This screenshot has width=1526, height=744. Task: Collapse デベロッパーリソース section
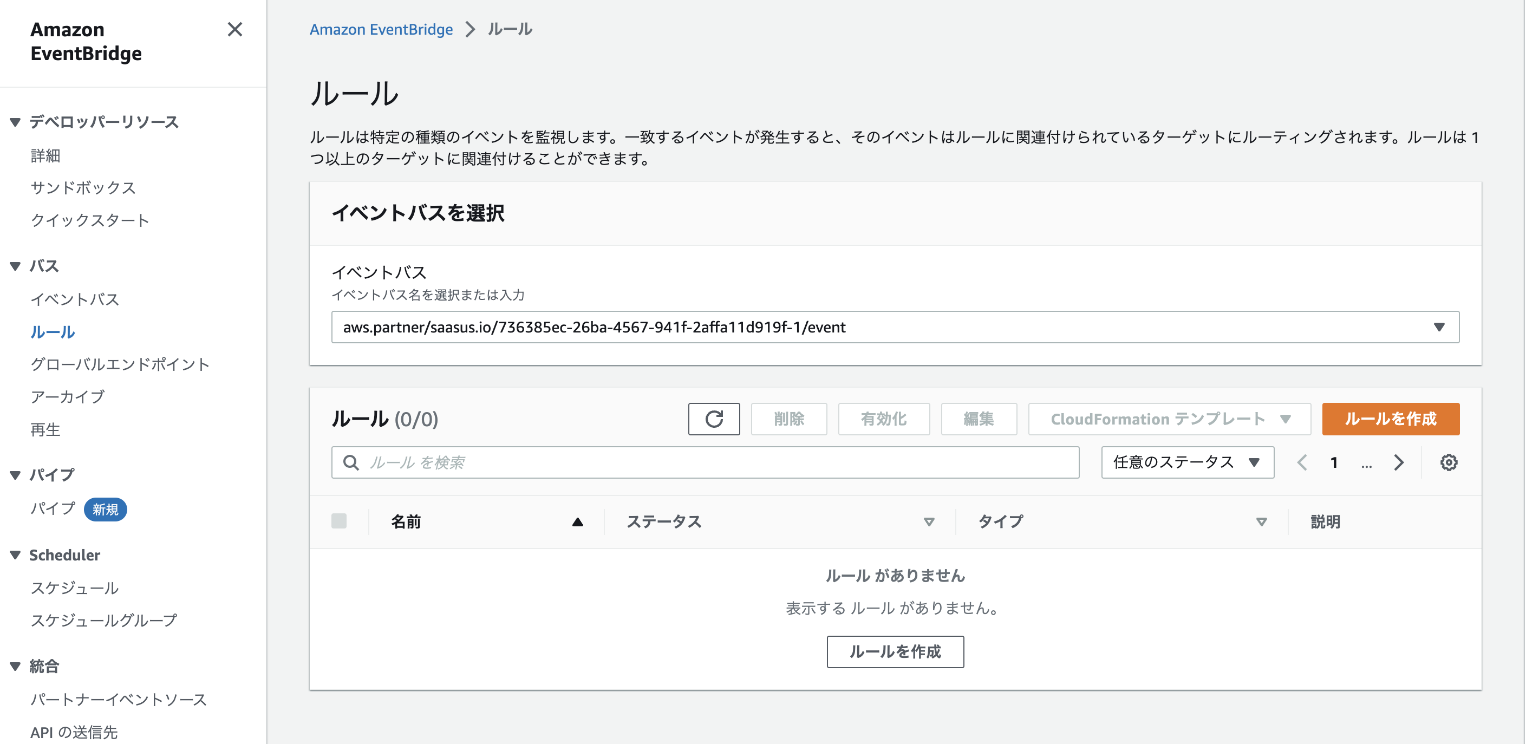15,122
